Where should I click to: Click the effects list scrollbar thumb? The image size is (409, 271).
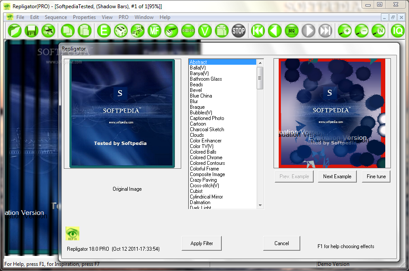click(x=260, y=78)
